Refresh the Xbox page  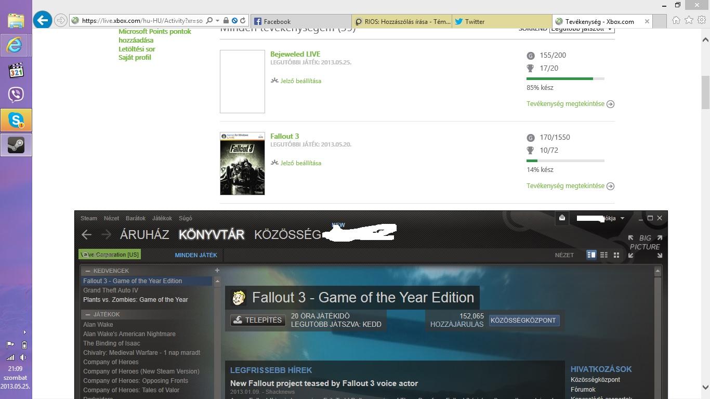[x=243, y=21]
